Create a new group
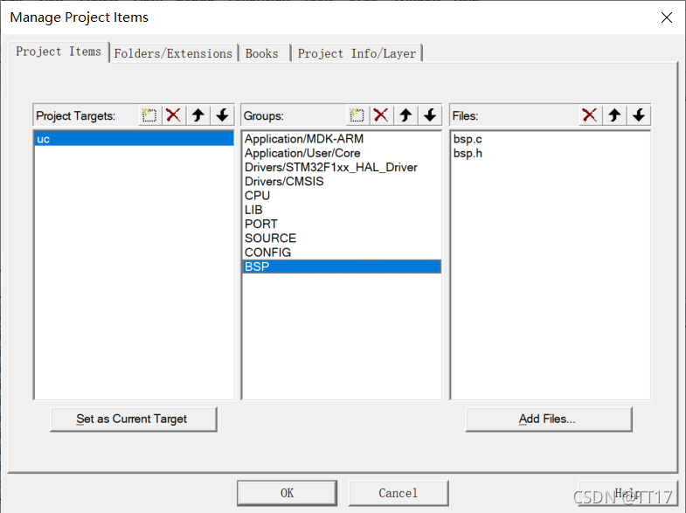This screenshot has width=686, height=513. point(357,115)
